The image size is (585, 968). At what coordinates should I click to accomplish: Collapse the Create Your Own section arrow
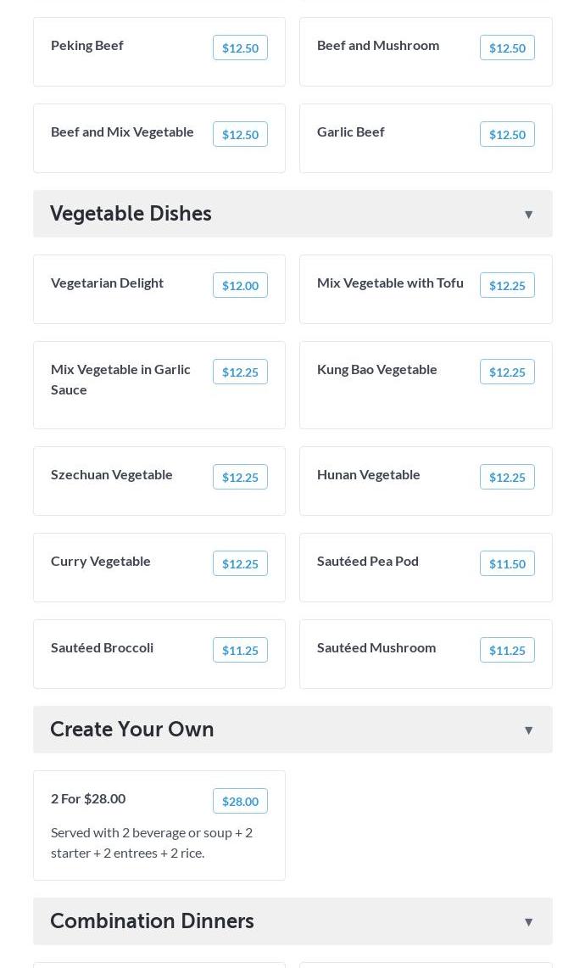[x=528, y=730]
